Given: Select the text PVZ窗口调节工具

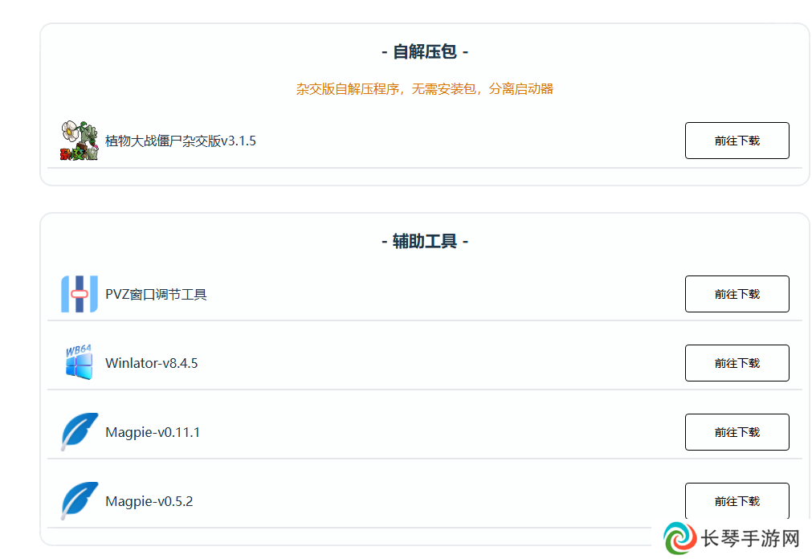Looking at the screenshot, I should [156, 294].
